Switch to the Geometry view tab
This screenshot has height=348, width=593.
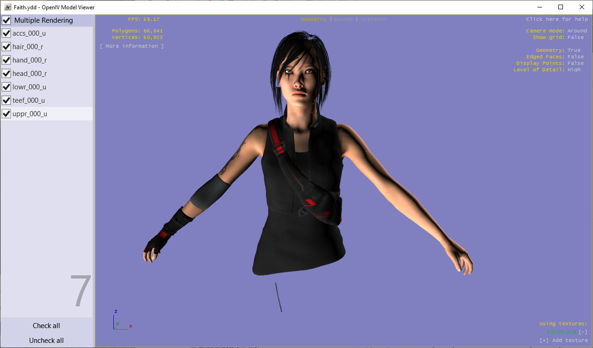[x=313, y=19]
